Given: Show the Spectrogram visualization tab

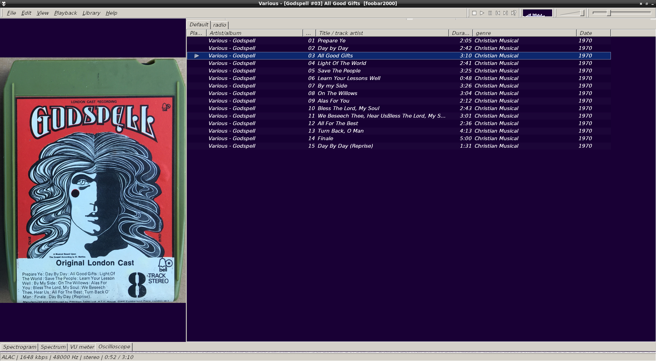Looking at the screenshot, I should pyautogui.click(x=19, y=347).
